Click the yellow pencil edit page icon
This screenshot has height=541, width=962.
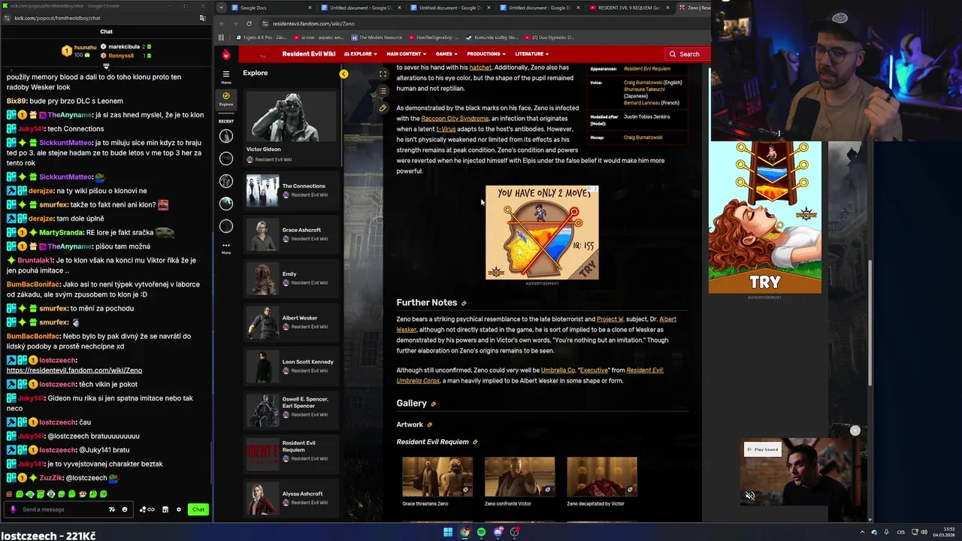(383, 108)
